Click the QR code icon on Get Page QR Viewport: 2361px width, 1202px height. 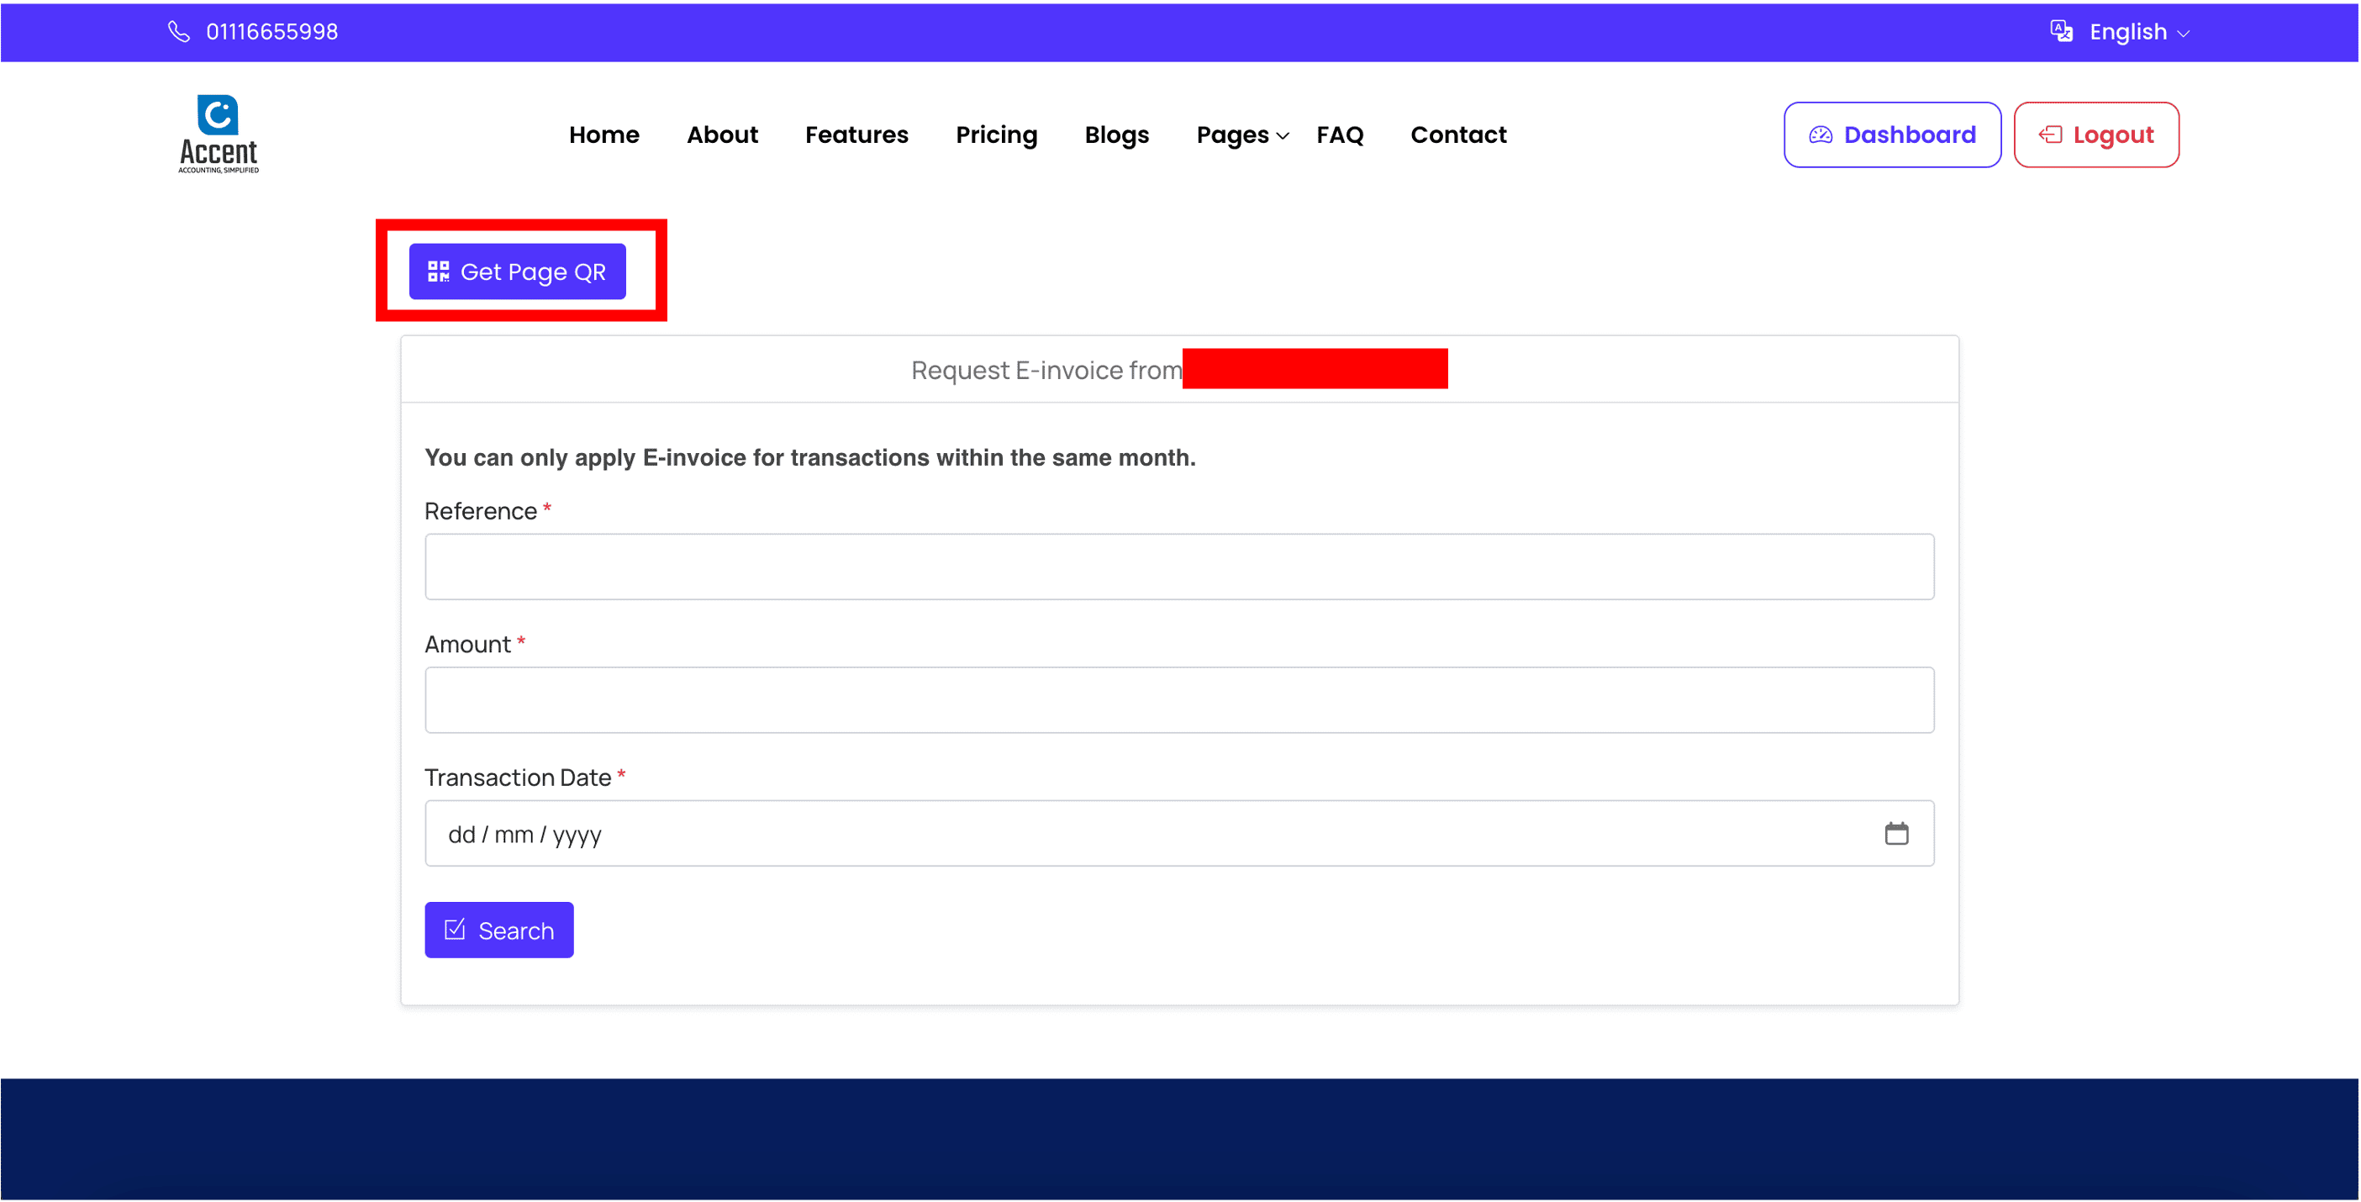(x=438, y=272)
